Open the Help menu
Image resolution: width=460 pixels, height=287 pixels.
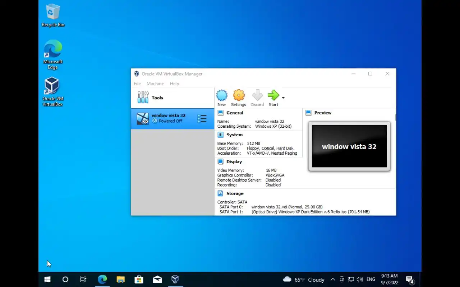click(174, 84)
